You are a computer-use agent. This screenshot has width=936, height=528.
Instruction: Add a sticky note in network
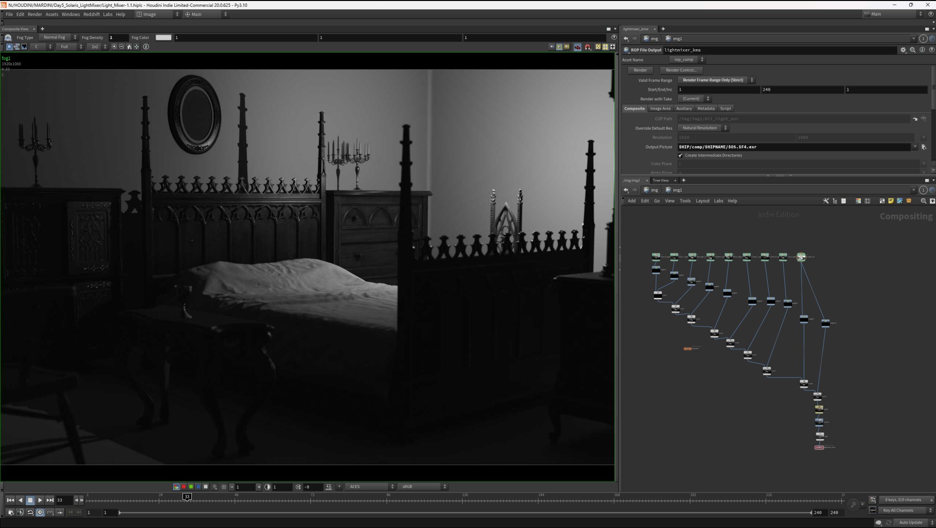click(891, 201)
